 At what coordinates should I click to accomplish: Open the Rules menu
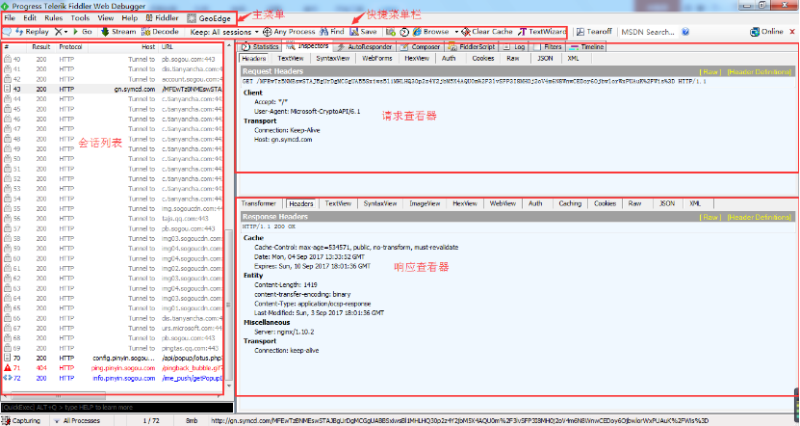(54, 18)
